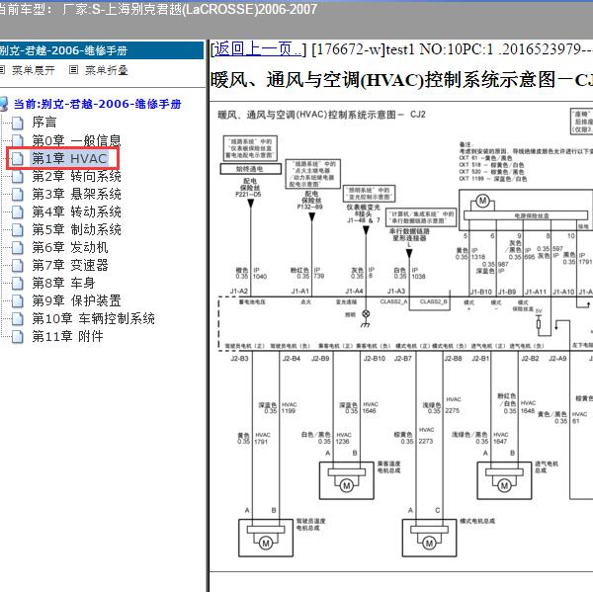Image resolution: width=593 pixels, height=592 pixels.
Task: Click page icon beside 第0章 一般信息
Action: [18, 140]
